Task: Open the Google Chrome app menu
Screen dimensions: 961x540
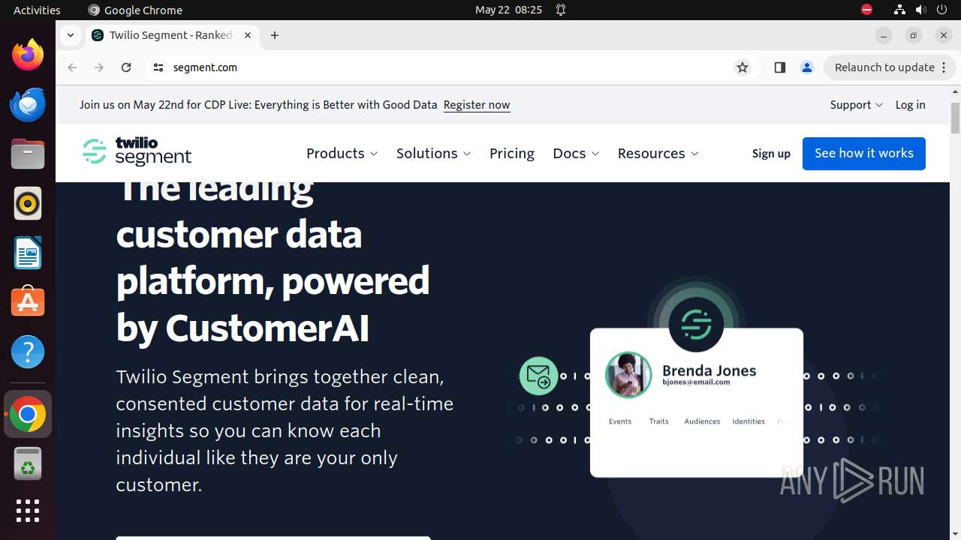Action: 135,10
